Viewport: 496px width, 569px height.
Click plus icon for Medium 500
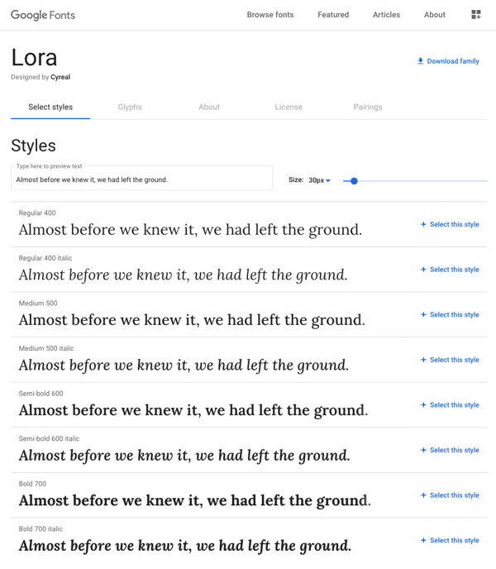click(423, 314)
